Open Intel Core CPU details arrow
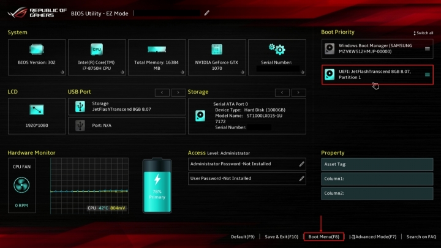Screen dimensions: 441x248 (x=123, y=72)
